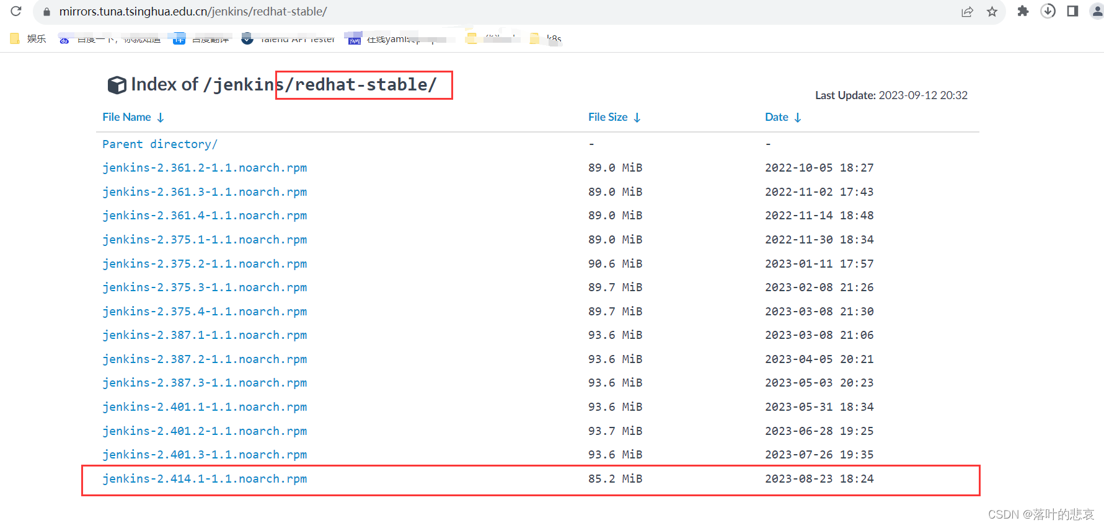The height and width of the screenshot is (526, 1104).
Task: Open the k8s bookmark folder
Action: click(545, 39)
